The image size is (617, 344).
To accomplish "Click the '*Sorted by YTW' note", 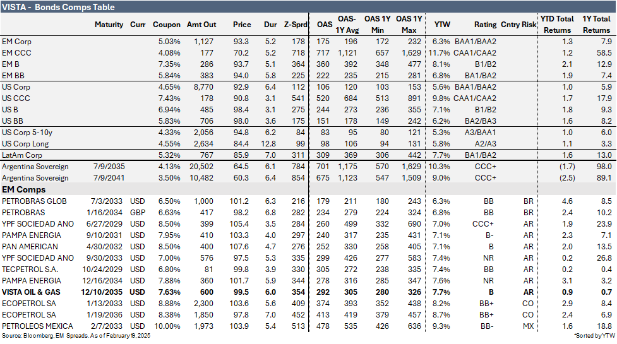I will click(x=594, y=336).
